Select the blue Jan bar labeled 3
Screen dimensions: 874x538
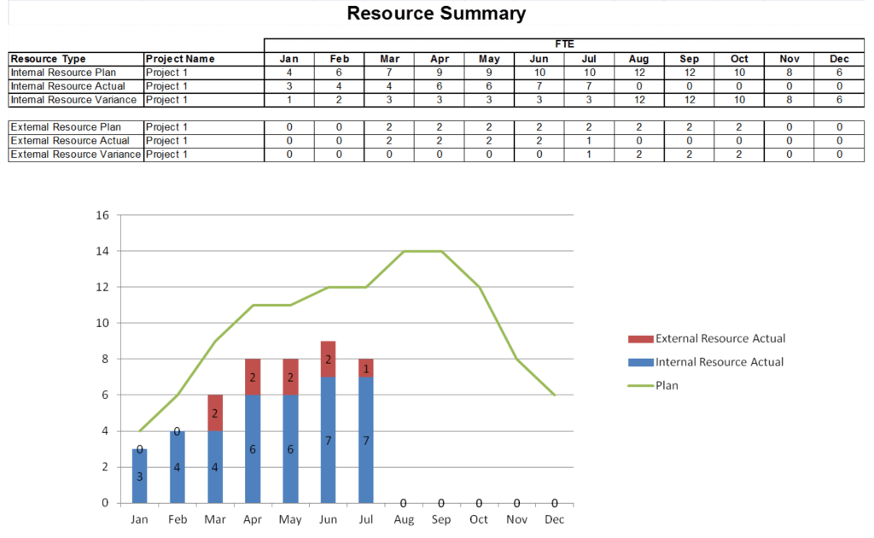click(x=140, y=477)
